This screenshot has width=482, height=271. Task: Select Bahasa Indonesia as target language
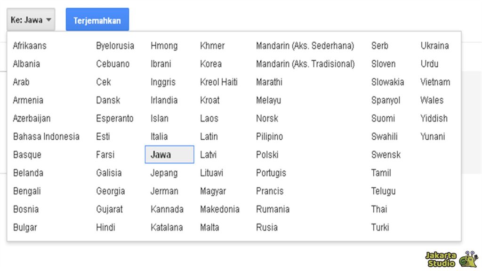(x=46, y=136)
